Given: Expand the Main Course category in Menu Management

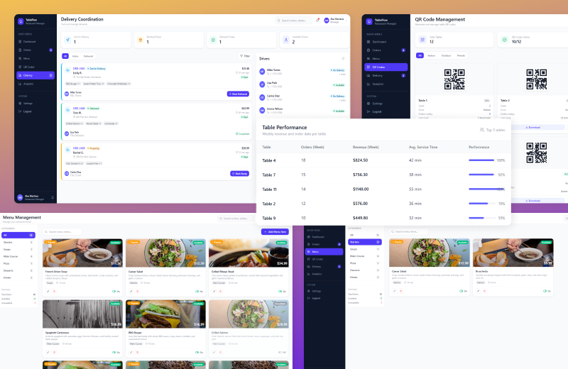Looking at the screenshot, I should tap(10, 255).
